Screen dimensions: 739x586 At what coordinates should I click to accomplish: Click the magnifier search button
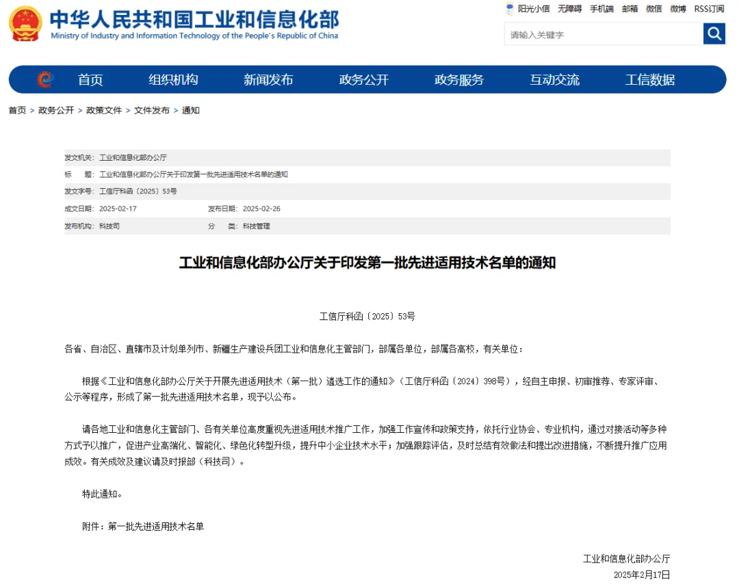[714, 34]
